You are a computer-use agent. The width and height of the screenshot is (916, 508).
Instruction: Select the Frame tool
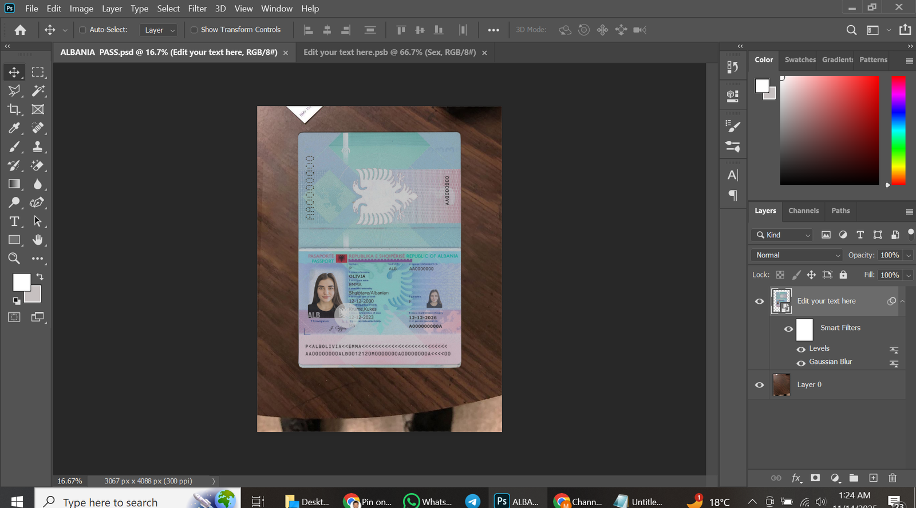[x=38, y=109]
